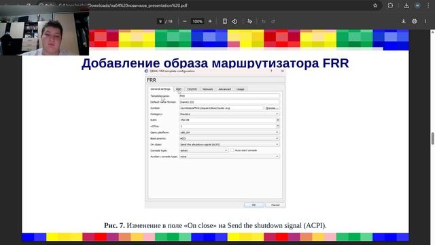
Task: Open the Chrome profile avatar
Action: click(417, 5)
